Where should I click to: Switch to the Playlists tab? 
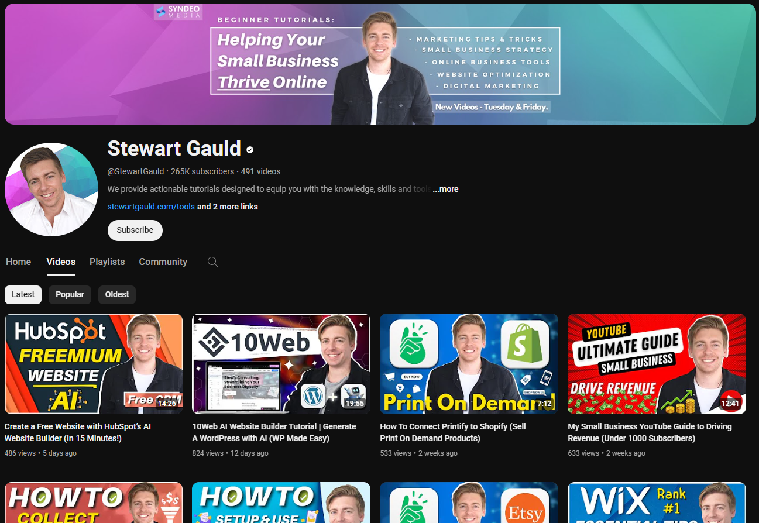point(107,262)
